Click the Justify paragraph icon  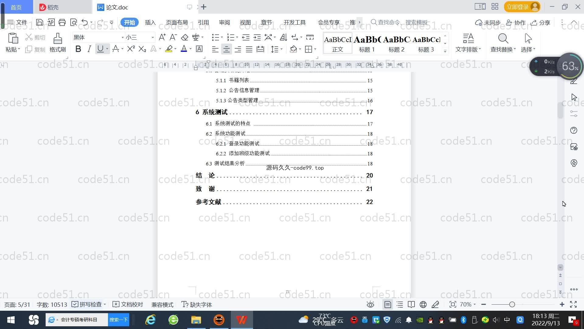pyautogui.click(x=249, y=49)
